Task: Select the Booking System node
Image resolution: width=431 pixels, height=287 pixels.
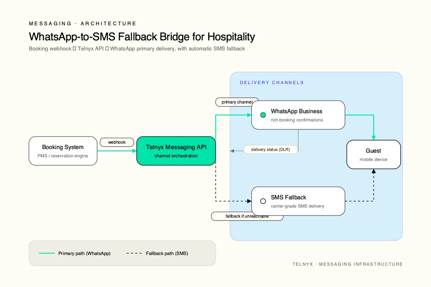Action: (x=63, y=151)
